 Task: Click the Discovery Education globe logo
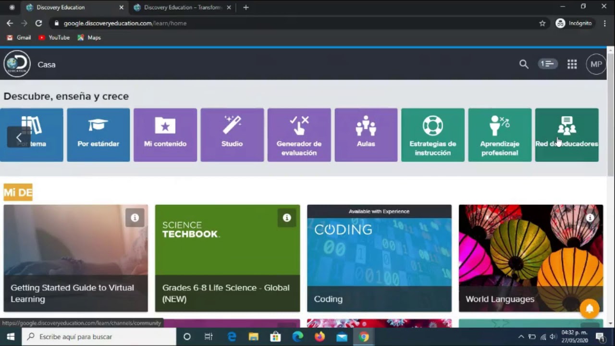click(x=17, y=64)
